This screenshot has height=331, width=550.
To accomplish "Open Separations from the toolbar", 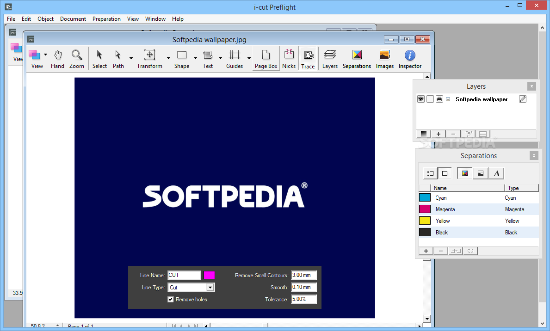I will pyautogui.click(x=357, y=59).
